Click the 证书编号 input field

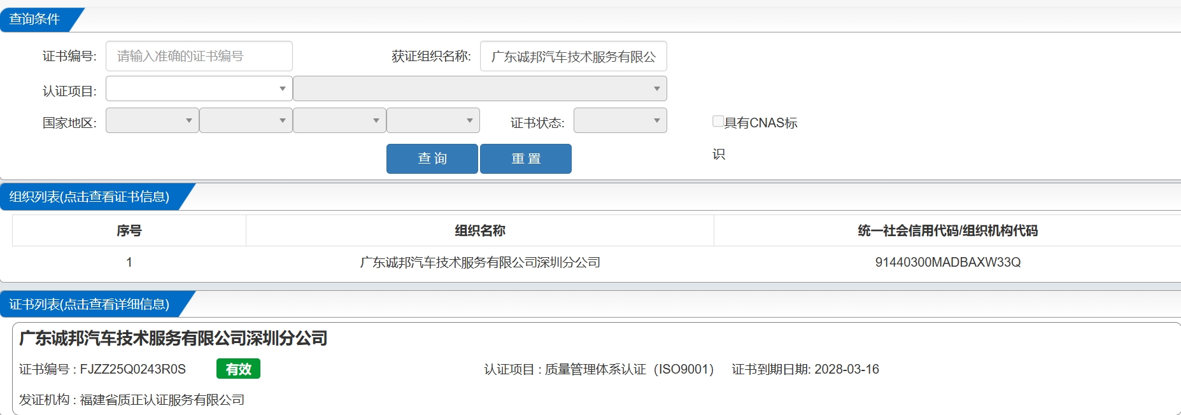(199, 56)
